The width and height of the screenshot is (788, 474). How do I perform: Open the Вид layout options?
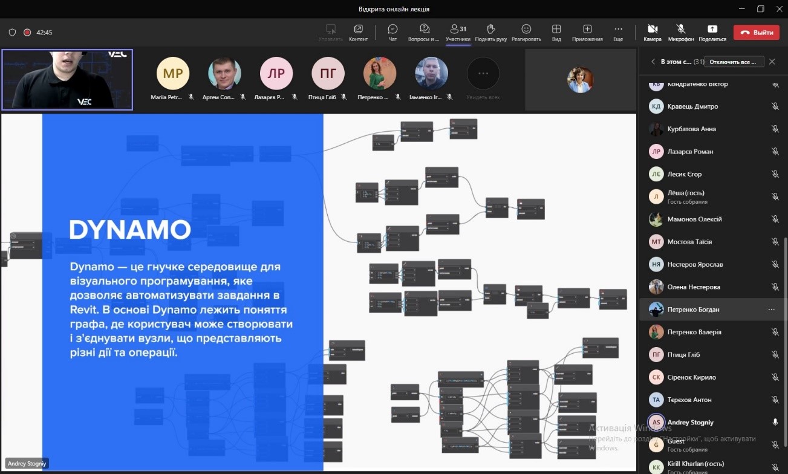point(556,33)
